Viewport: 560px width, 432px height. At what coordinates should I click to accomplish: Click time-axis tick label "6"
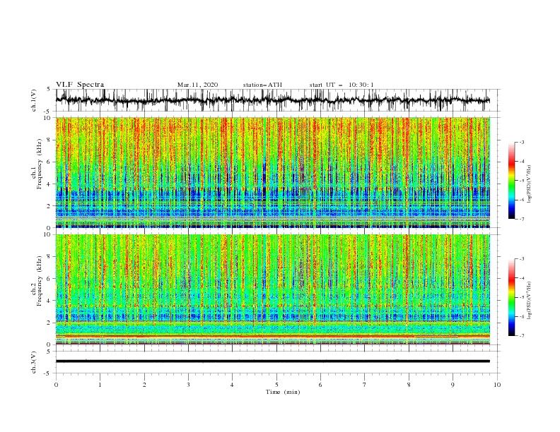[x=320, y=385]
